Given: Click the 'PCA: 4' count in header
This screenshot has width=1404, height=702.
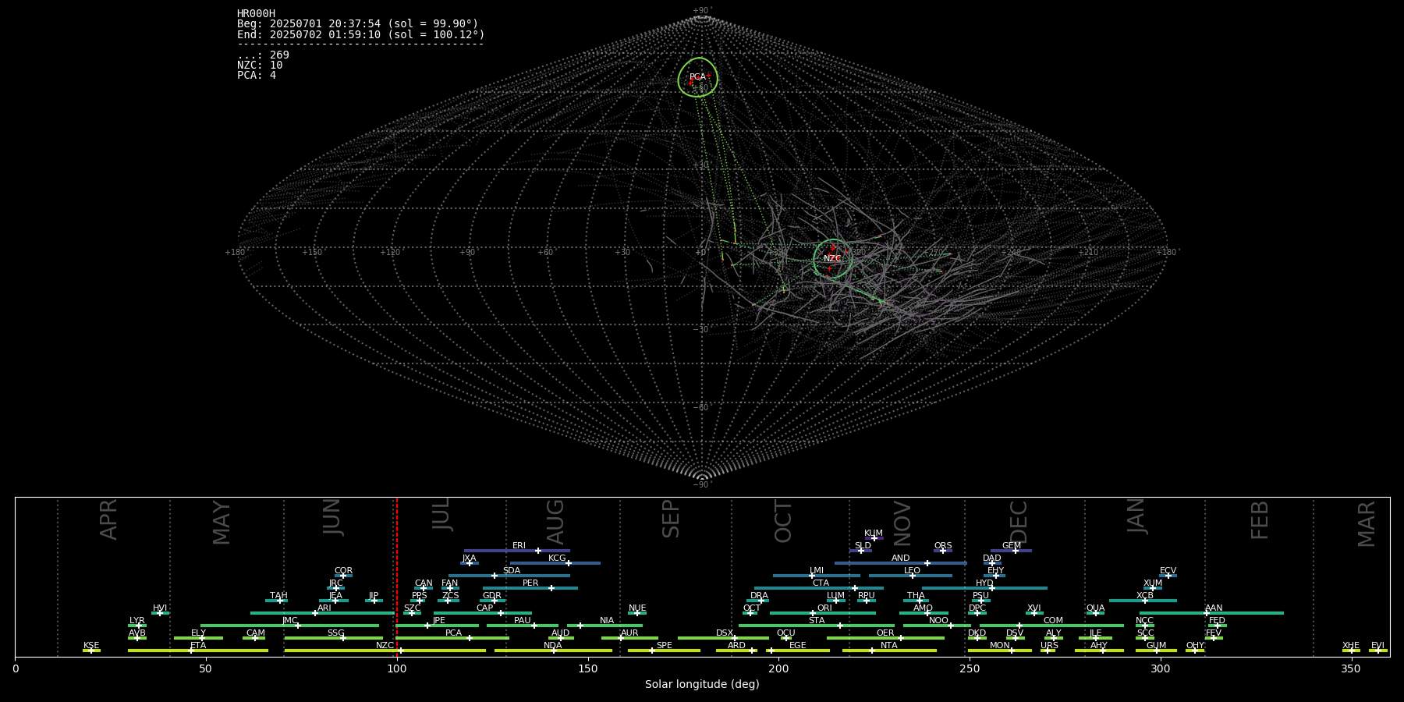Looking at the screenshot, I should coord(257,76).
